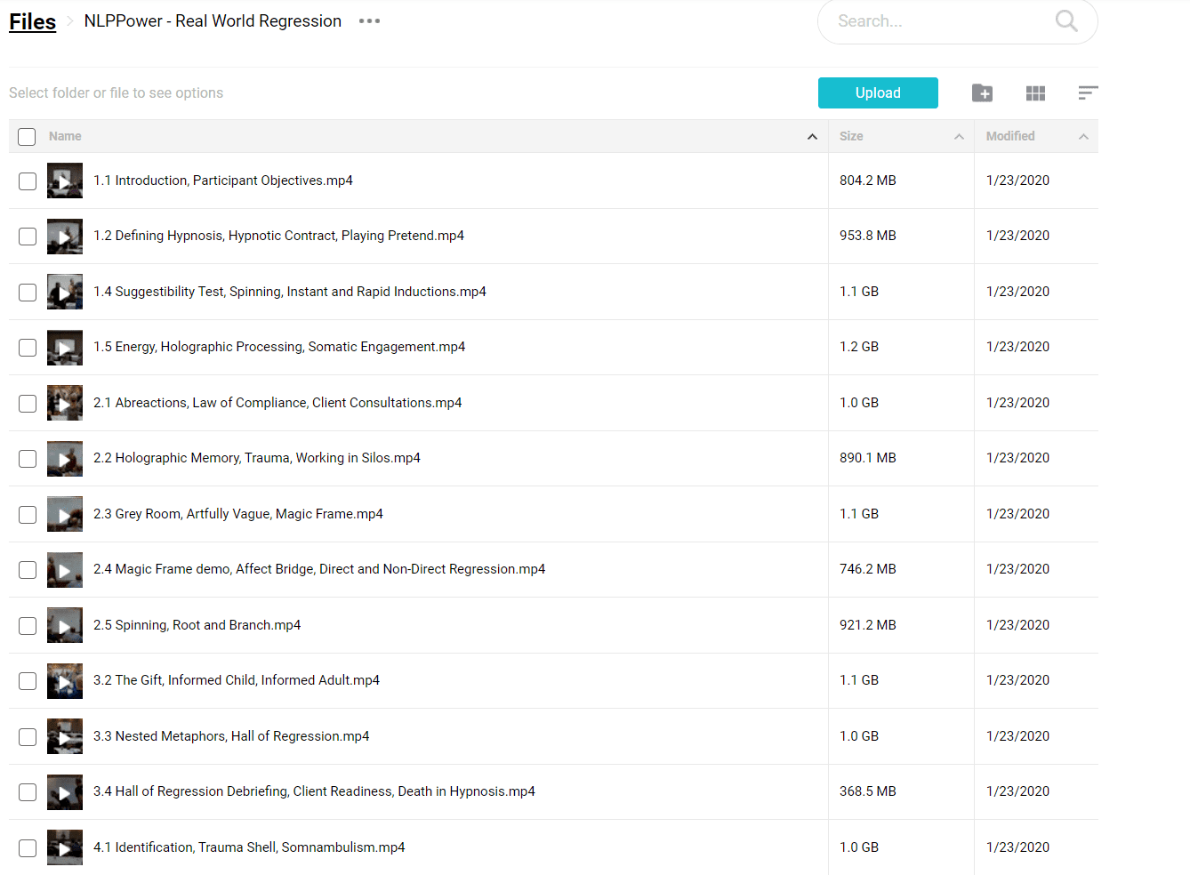The width and height of the screenshot is (1190, 875).
Task: Click the 921.2 MB size cell
Action: point(868,625)
